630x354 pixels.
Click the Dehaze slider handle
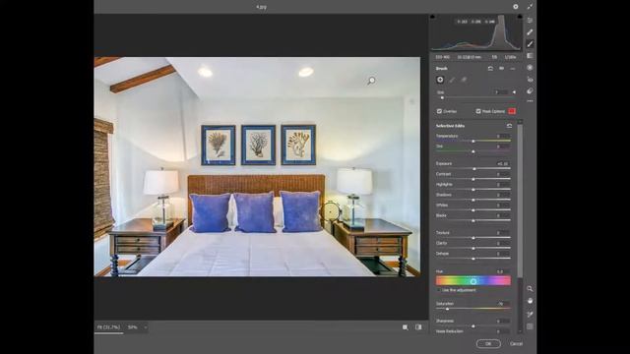(x=473, y=259)
